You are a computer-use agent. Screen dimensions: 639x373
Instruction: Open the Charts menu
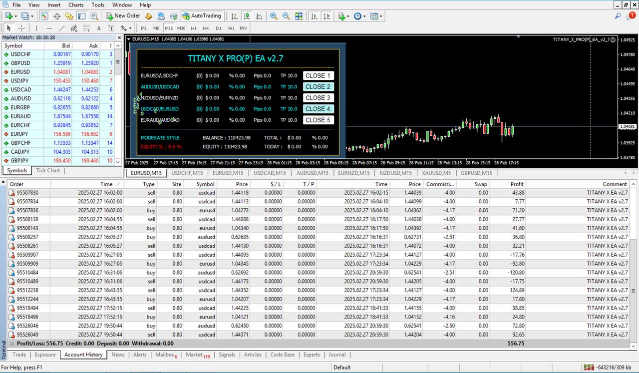76,4
